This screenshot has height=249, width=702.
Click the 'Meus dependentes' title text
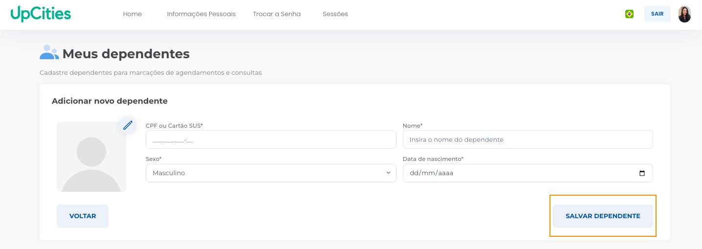point(126,53)
